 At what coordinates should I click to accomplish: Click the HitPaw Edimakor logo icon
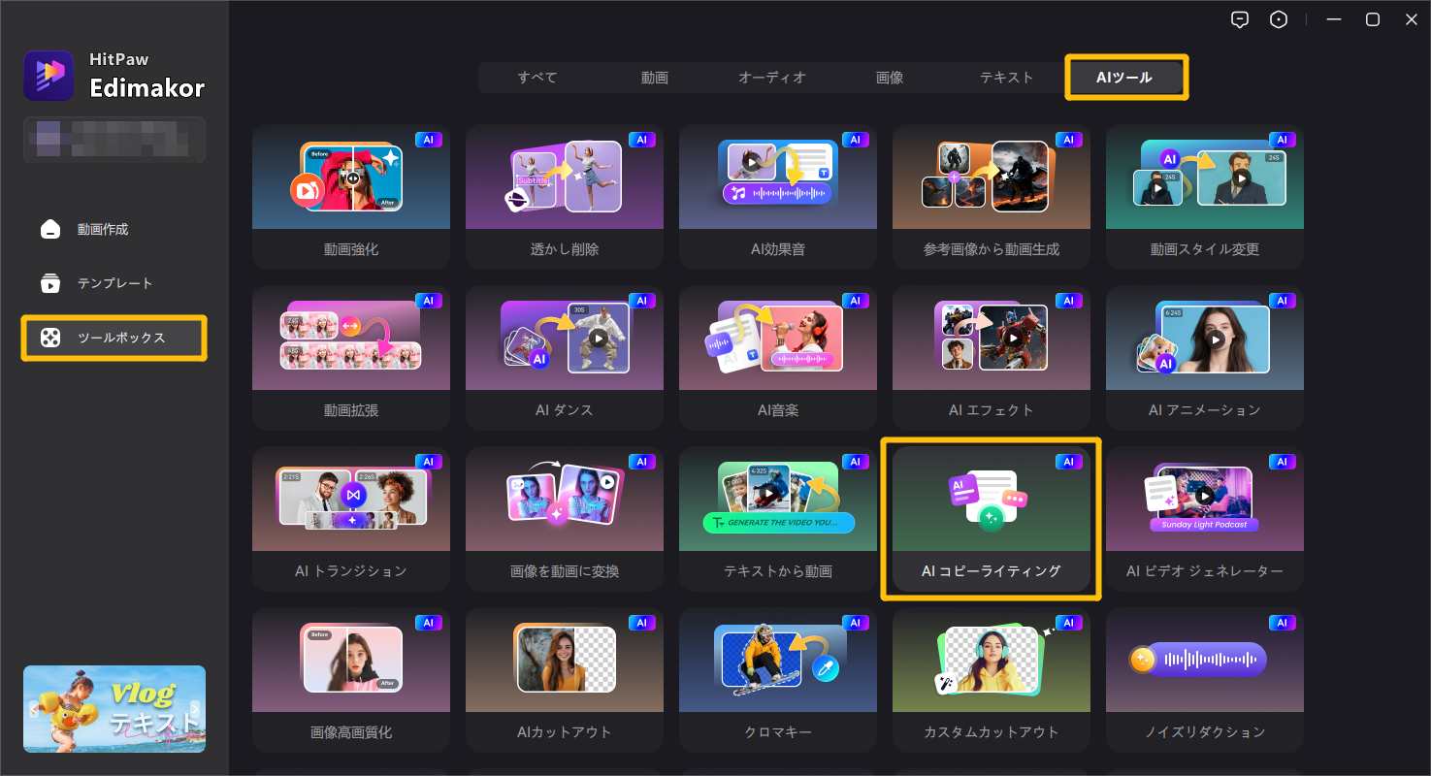tap(49, 76)
